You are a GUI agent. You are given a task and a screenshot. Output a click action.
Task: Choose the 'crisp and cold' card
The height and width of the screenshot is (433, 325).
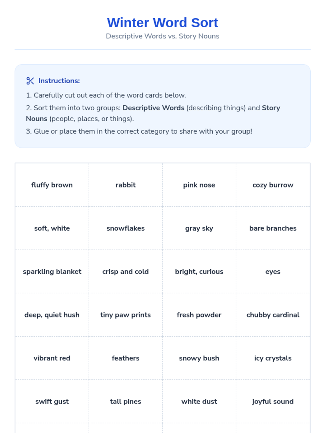tap(126, 271)
